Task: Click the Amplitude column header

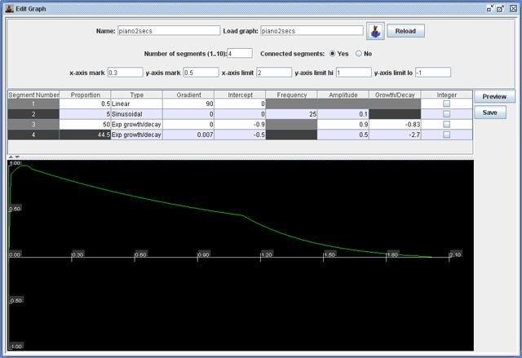Action: click(343, 95)
